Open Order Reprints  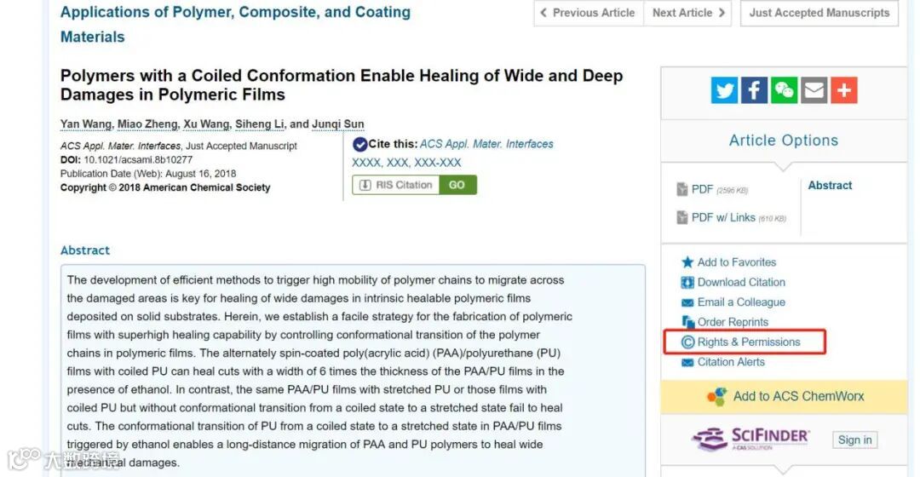pos(733,322)
